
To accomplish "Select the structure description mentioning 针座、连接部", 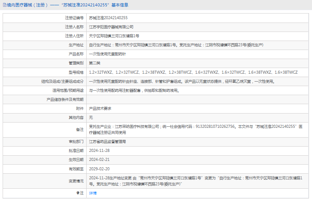I will 182,81.
